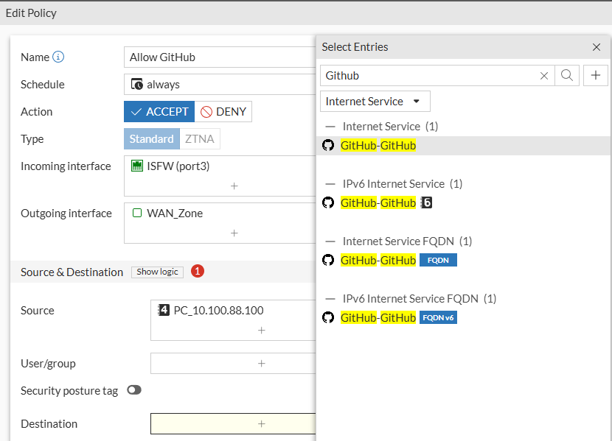Click the plus icon to create a new entry
Viewport: 612px width, 441px height.
tap(595, 75)
